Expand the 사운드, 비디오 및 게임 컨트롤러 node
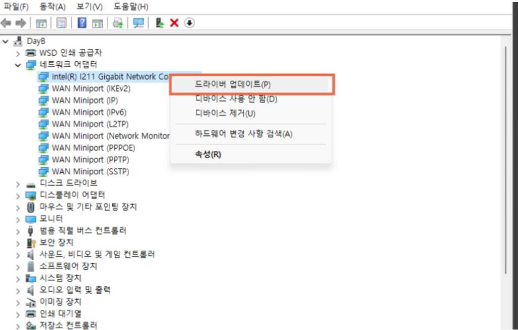Image resolution: width=518 pixels, height=330 pixels. [x=18, y=255]
